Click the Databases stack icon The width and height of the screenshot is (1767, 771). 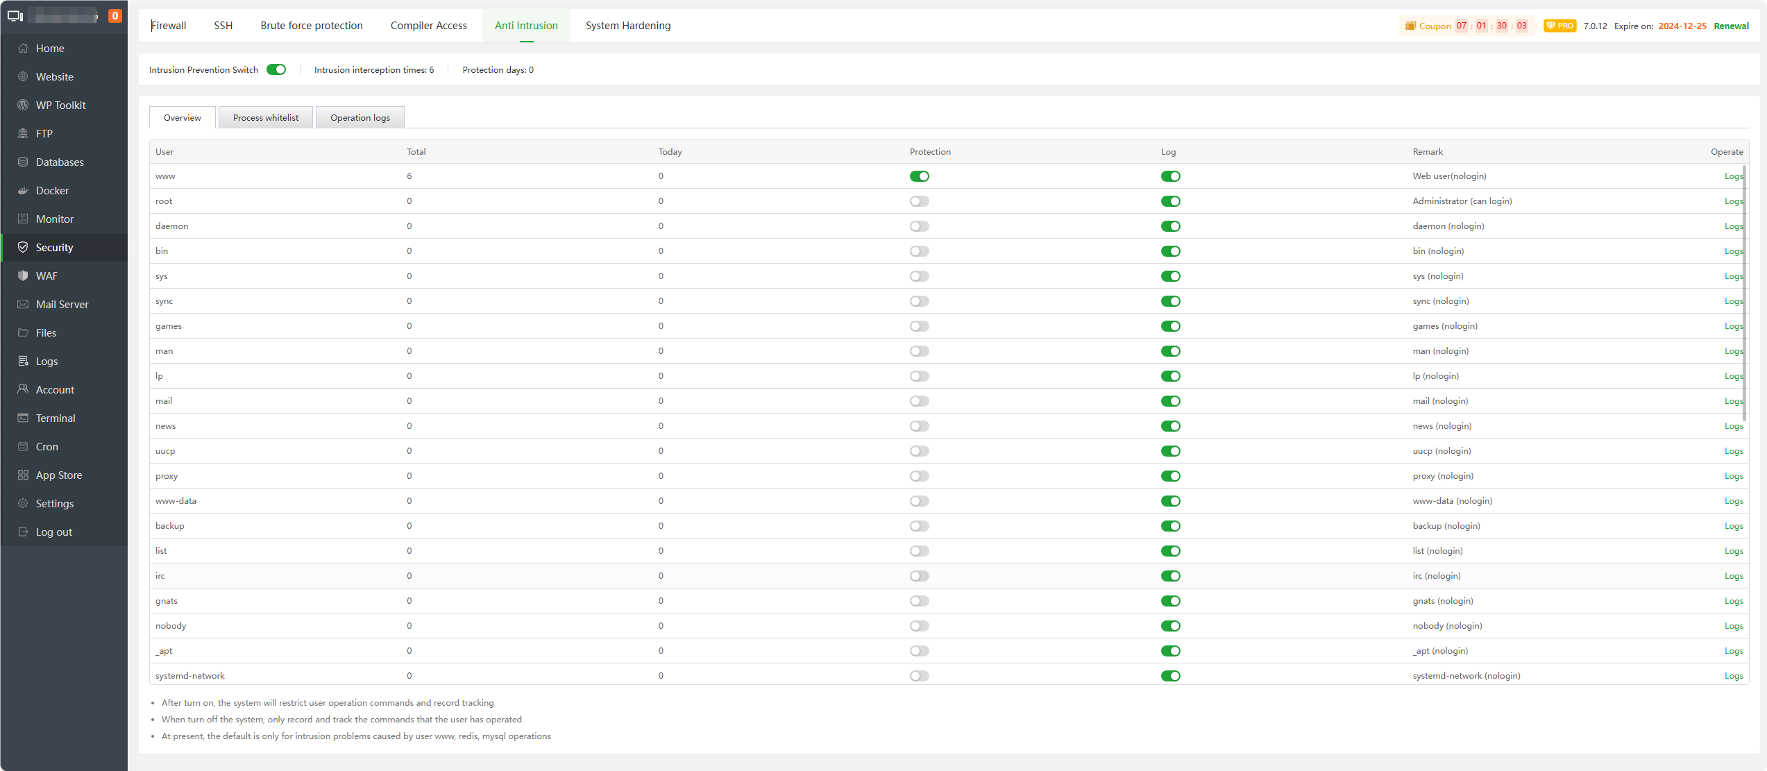coord(23,162)
